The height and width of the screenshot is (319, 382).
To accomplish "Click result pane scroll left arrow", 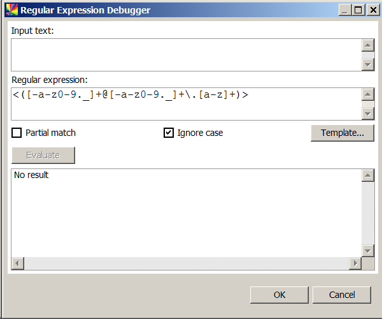I will point(17,263).
